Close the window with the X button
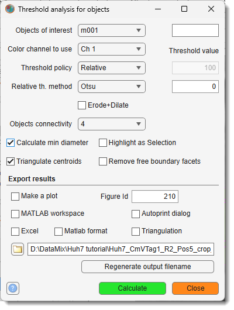Image resolution: width=234 pixels, height=310 pixels. click(211, 9)
